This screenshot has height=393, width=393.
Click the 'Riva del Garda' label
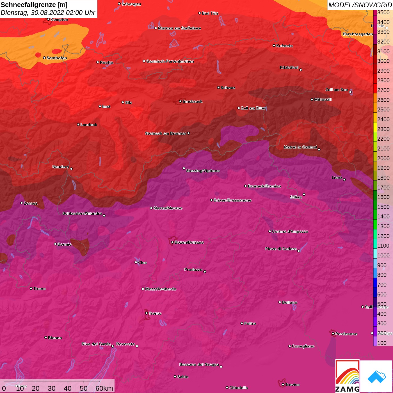pos(96,344)
